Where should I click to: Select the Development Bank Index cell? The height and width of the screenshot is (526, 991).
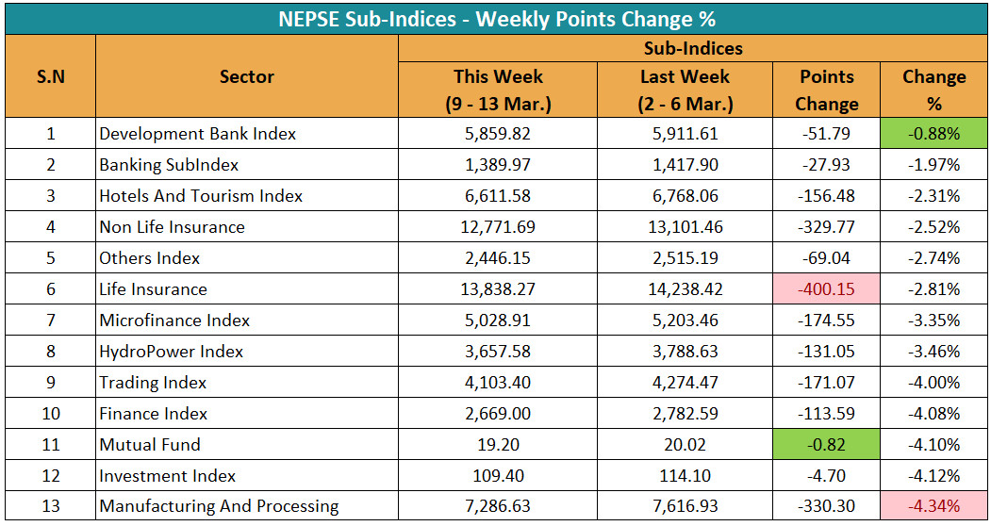tap(198, 134)
